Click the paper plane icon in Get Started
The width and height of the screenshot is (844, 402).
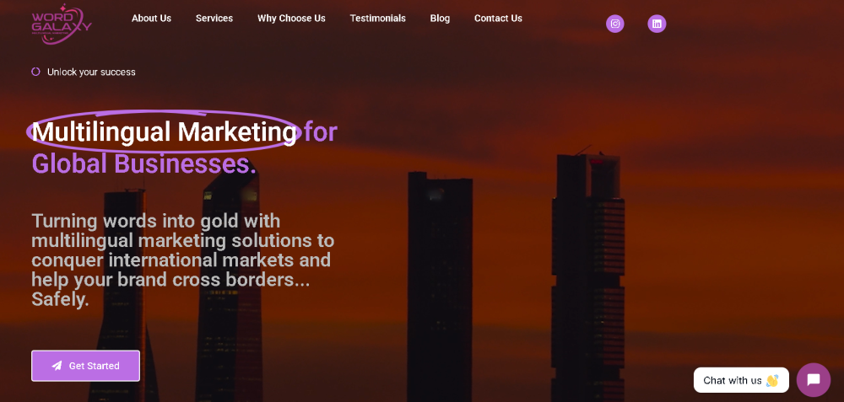[57, 366]
